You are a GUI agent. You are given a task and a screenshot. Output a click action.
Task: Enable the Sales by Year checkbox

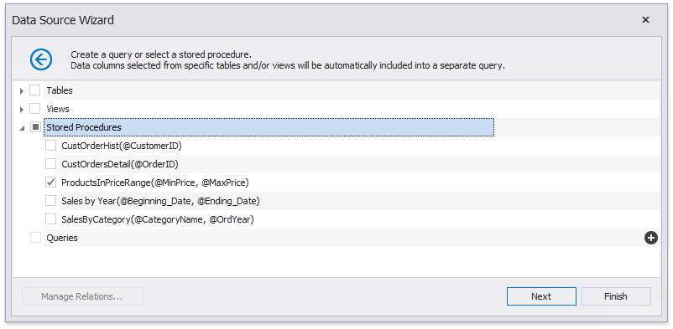[50, 201]
